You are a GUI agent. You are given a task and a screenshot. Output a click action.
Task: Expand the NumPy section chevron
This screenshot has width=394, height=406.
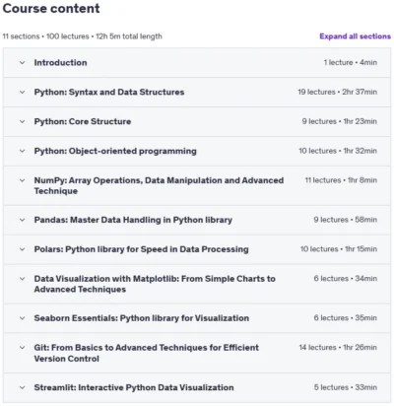coord(22,180)
